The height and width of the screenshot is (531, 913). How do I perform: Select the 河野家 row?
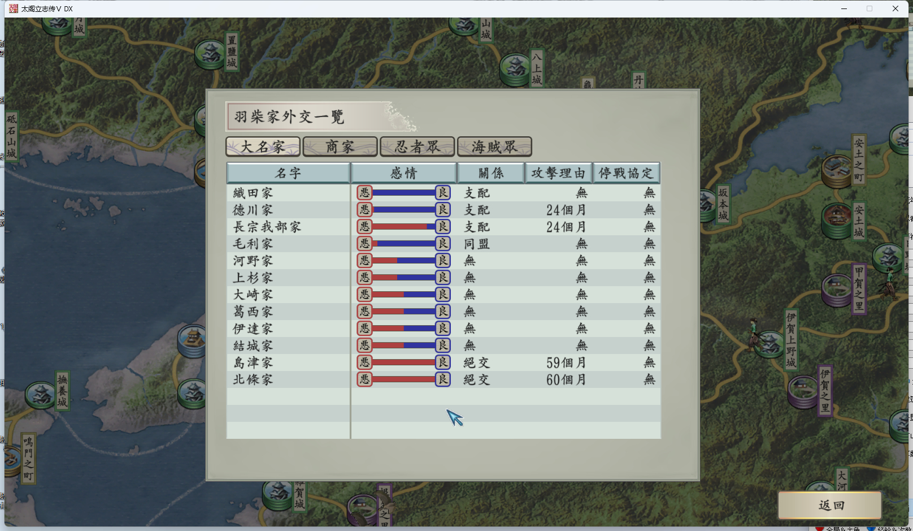(x=444, y=261)
